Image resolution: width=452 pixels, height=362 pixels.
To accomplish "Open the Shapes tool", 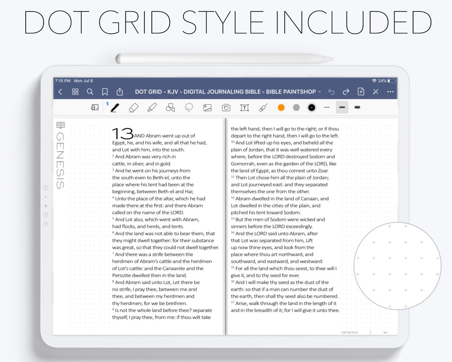I will pyautogui.click(x=170, y=107).
